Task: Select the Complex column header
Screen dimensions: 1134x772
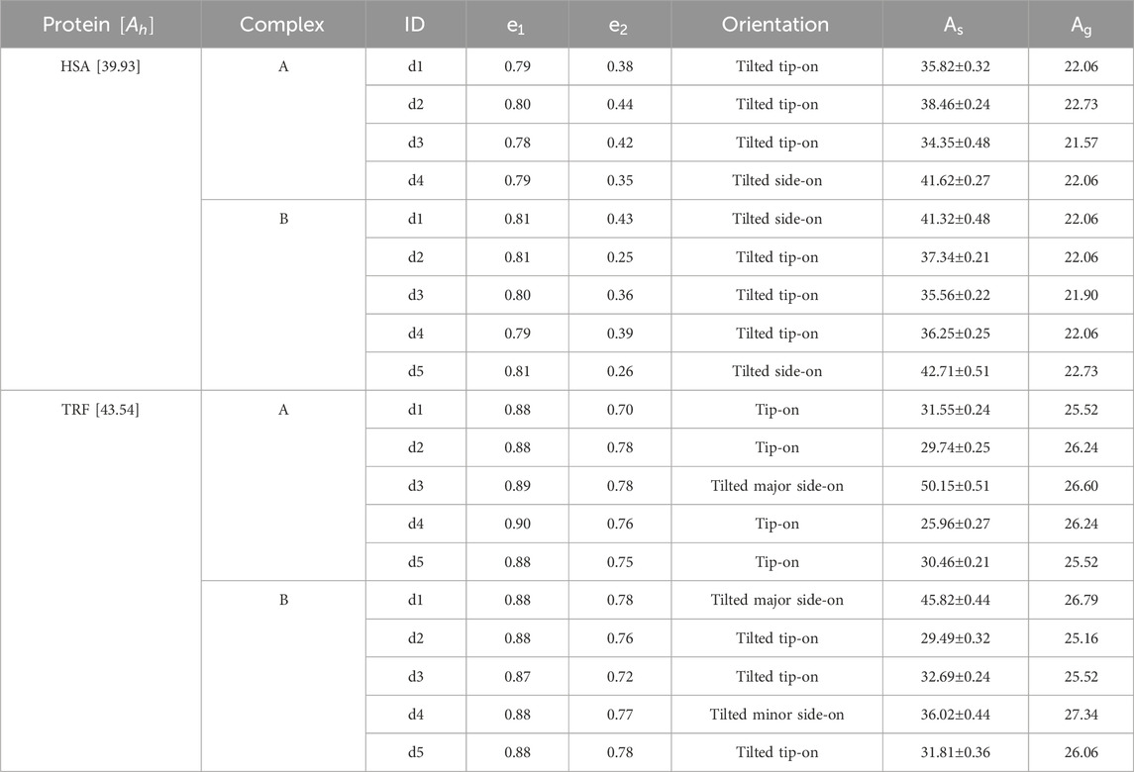Action: coord(283,25)
